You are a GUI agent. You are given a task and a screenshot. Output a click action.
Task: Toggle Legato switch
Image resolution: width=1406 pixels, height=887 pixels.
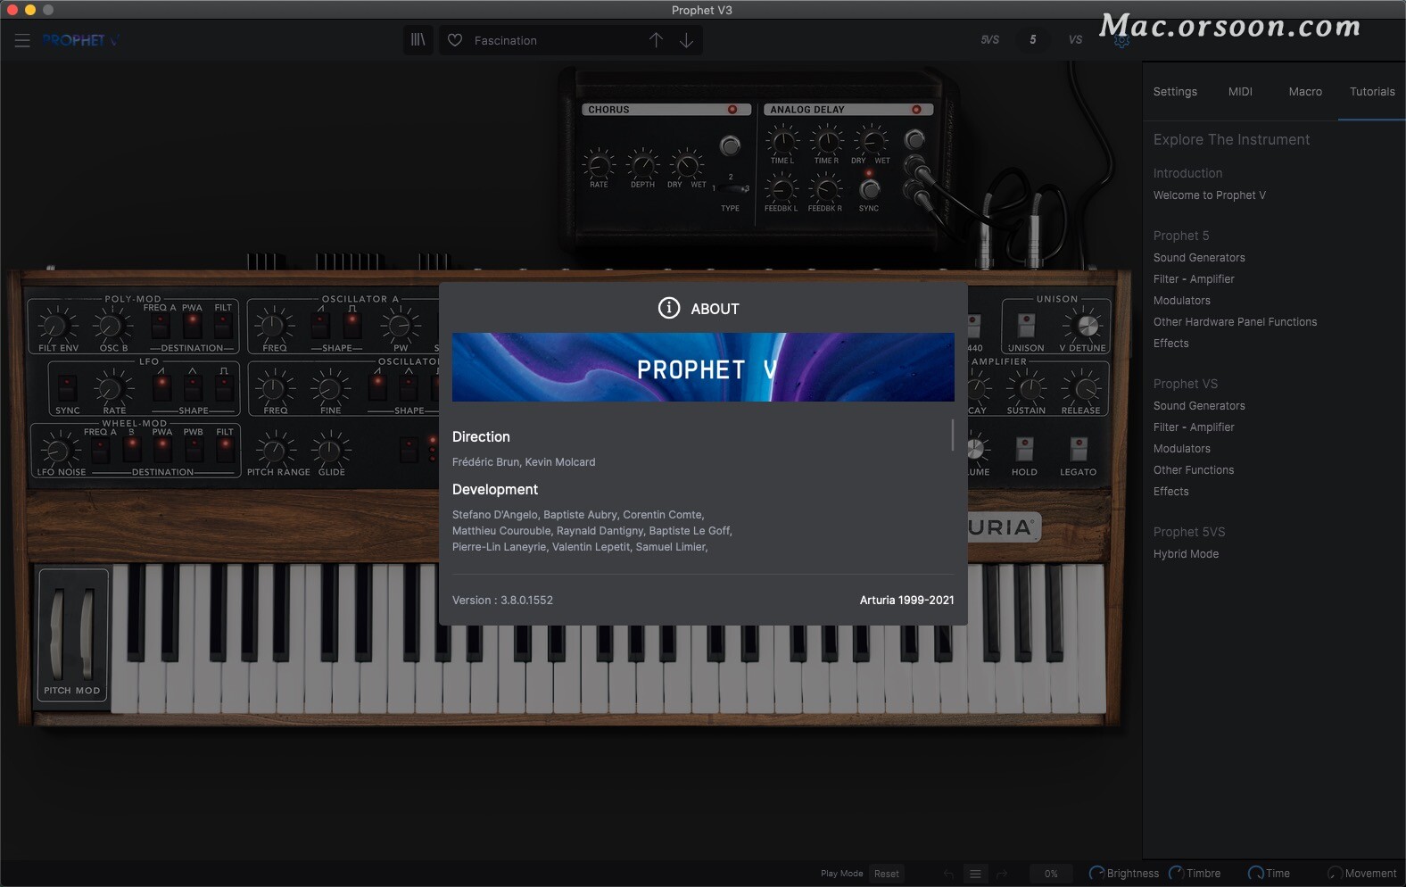pyautogui.click(x=1079, y=449)
